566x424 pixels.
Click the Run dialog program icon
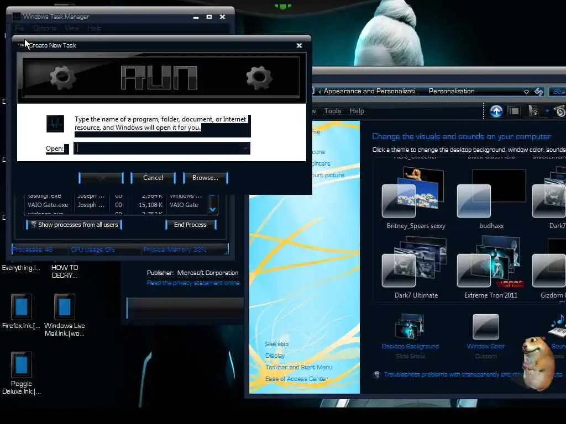coord(55,124)
